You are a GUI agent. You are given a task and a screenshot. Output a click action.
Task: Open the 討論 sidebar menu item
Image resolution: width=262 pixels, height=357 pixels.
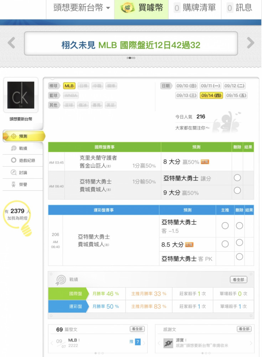pyautogui.click(x=23, y=172)
